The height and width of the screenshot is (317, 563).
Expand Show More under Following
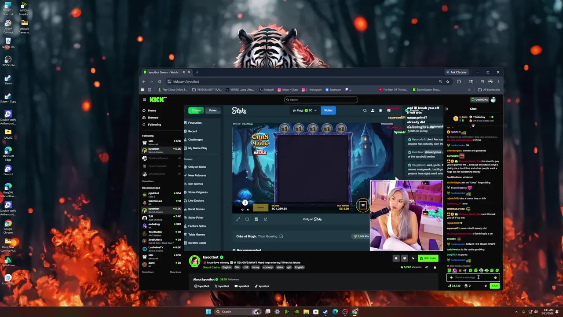click(x=148, y=181)
